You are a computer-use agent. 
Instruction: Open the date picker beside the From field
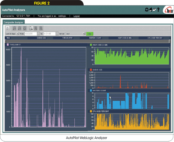(x=39, y=34)
